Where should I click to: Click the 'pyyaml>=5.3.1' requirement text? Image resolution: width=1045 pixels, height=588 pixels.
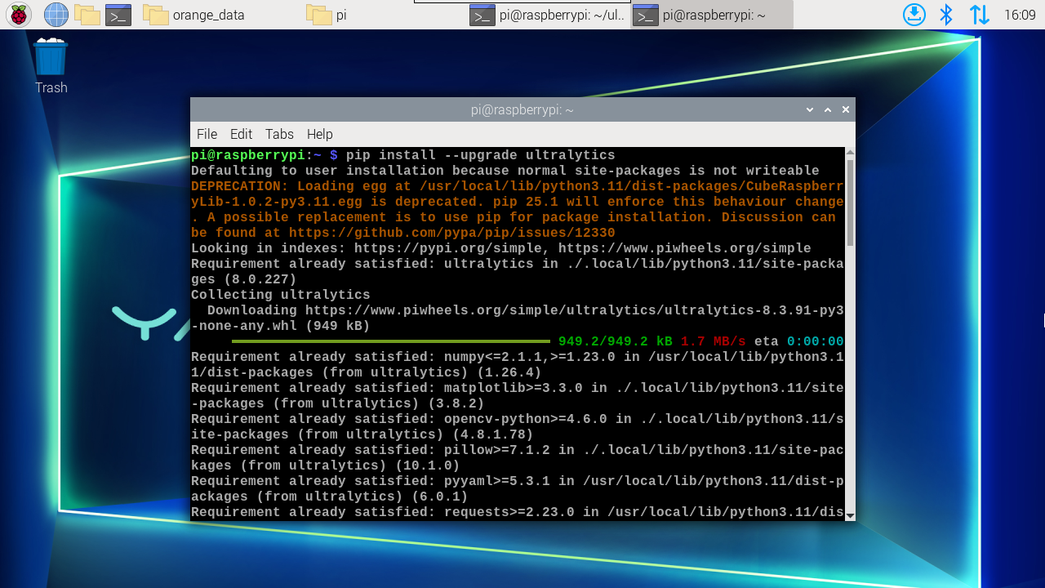point(497,481)
